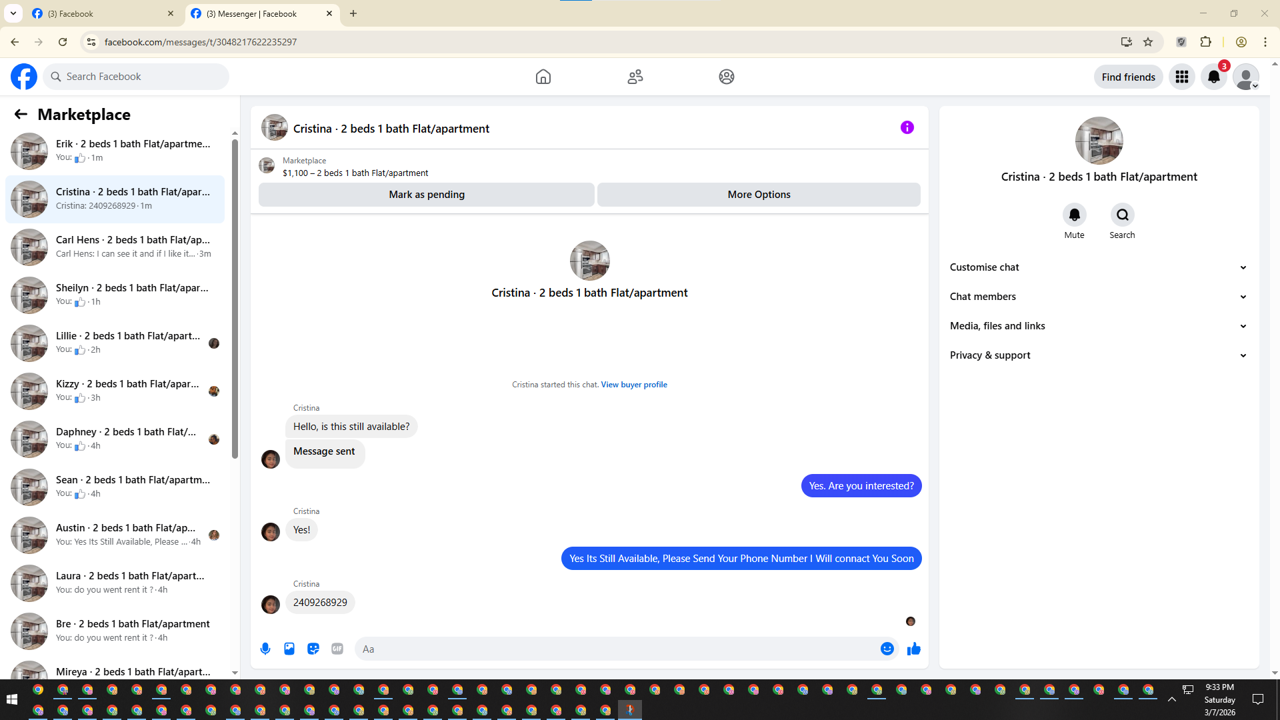Switch to the (3) Facebook browser tab
The width and height of the screenshot is (1280, 720).
point(103,13)
